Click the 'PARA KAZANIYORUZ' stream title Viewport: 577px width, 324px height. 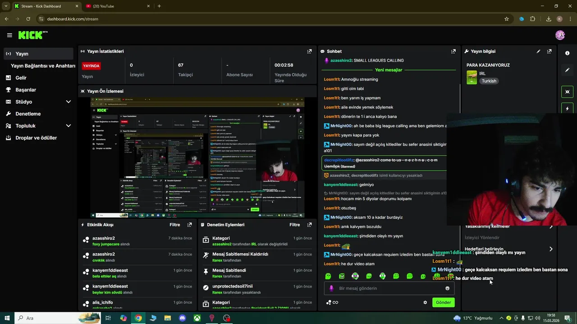tap(488, 65)
